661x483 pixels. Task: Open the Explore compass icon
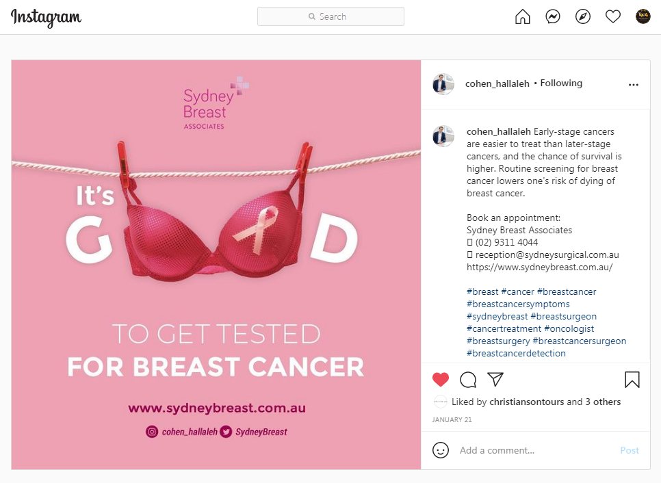(583, 17)
